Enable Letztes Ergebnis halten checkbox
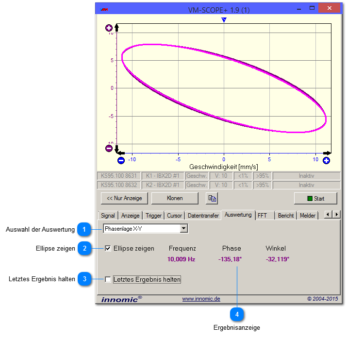The width and height of the screenshot is (347, 339). (x=108, y=279)
